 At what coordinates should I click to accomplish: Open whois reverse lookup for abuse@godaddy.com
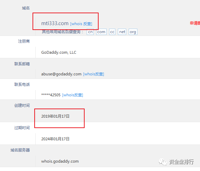pyautogui.click(x=93, y=74)
